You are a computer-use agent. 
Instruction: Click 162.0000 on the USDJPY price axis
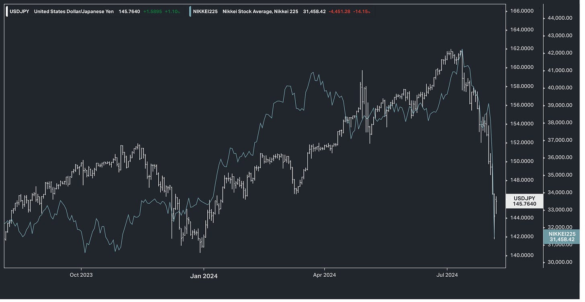[x=522, y=49]
